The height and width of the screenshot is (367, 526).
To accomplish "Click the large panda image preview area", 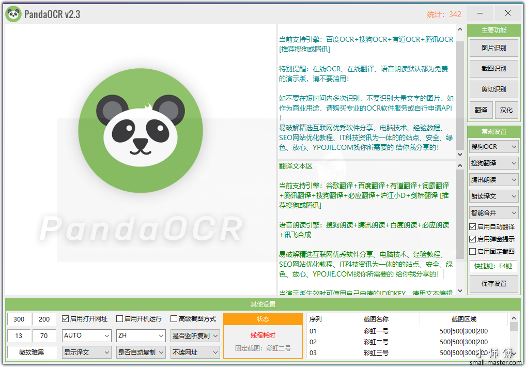I will [141, 160].
